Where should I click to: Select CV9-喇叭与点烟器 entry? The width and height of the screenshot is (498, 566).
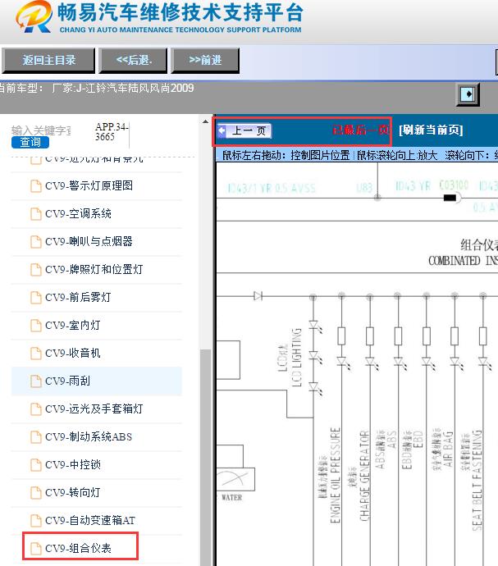[x=89, y=241]
